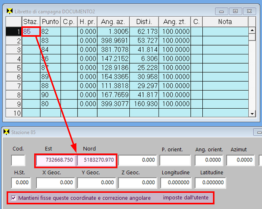This screenshot has width=262, height=209.
Task: Click the unlabeled field right of Nord
Action: click(x=138, y=160)
